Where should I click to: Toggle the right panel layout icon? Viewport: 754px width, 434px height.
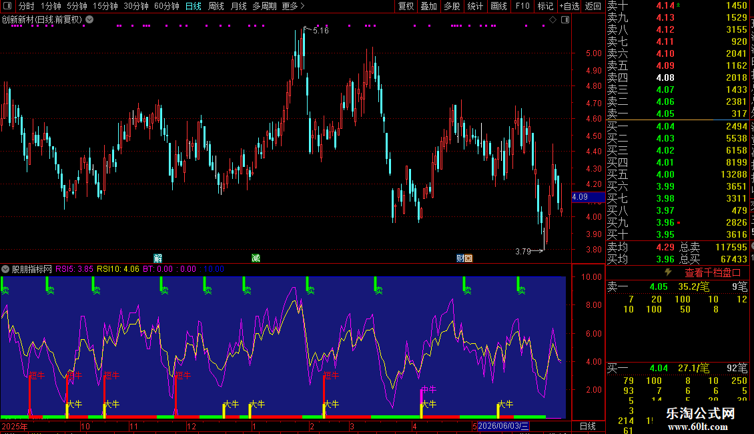coord(565,20)
